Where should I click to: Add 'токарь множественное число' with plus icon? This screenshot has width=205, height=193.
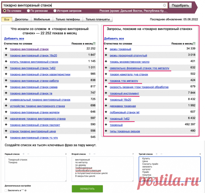(106, 61)
